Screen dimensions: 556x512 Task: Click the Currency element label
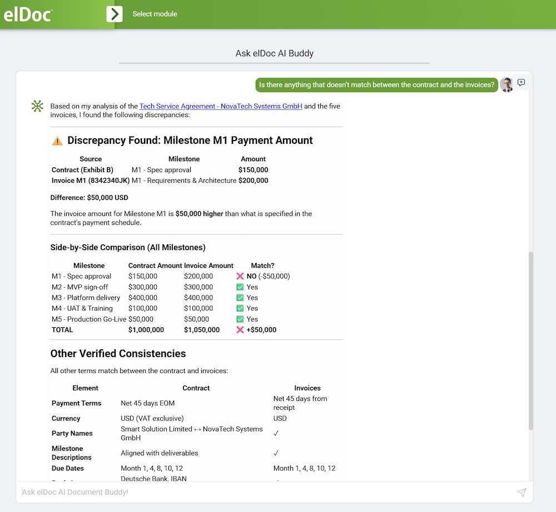tap(66, 419)
